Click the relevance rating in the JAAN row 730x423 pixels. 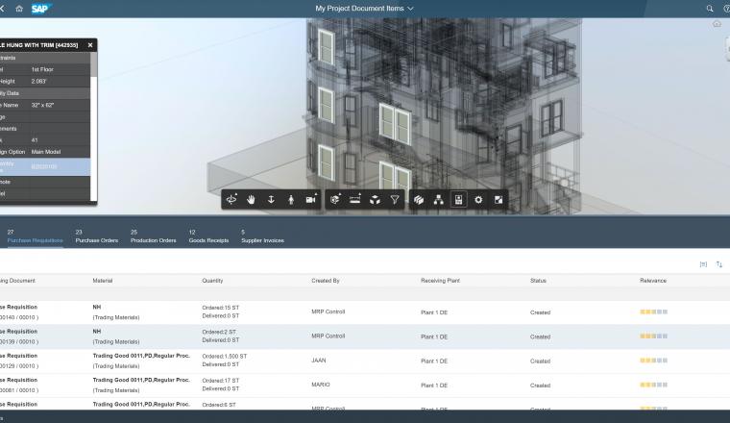point(654,361)
